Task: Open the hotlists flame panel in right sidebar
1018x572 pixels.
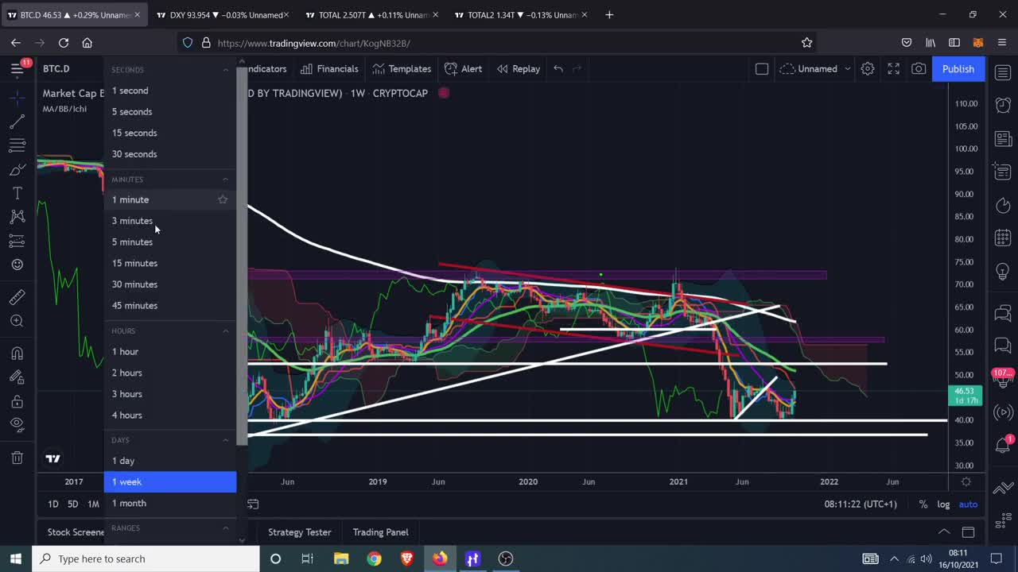Action: point(1003,206)
